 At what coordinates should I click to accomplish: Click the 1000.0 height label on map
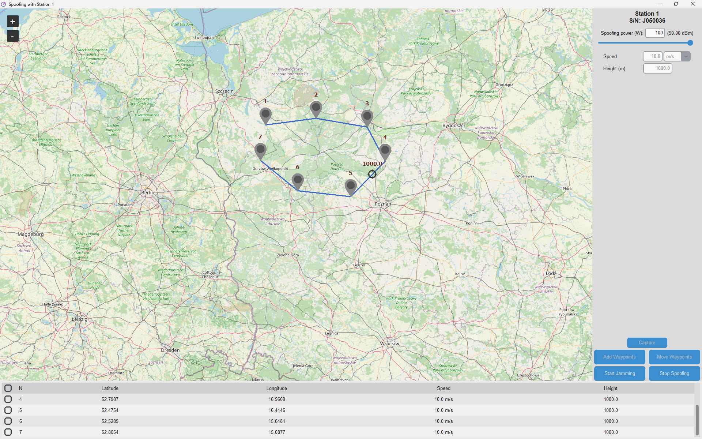(x=372, y=164)
